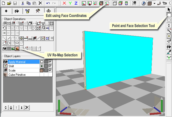Move the layer down with arrow button
Screen dimensions: 172x117
22,108
